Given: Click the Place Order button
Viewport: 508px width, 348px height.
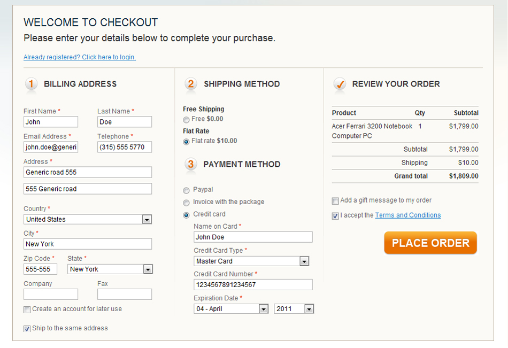Looking at the screenshot, I should point(430,243).
